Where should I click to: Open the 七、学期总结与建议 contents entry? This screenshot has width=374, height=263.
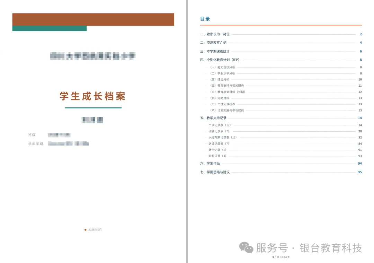pyautogui.click(x=215, y=172)
